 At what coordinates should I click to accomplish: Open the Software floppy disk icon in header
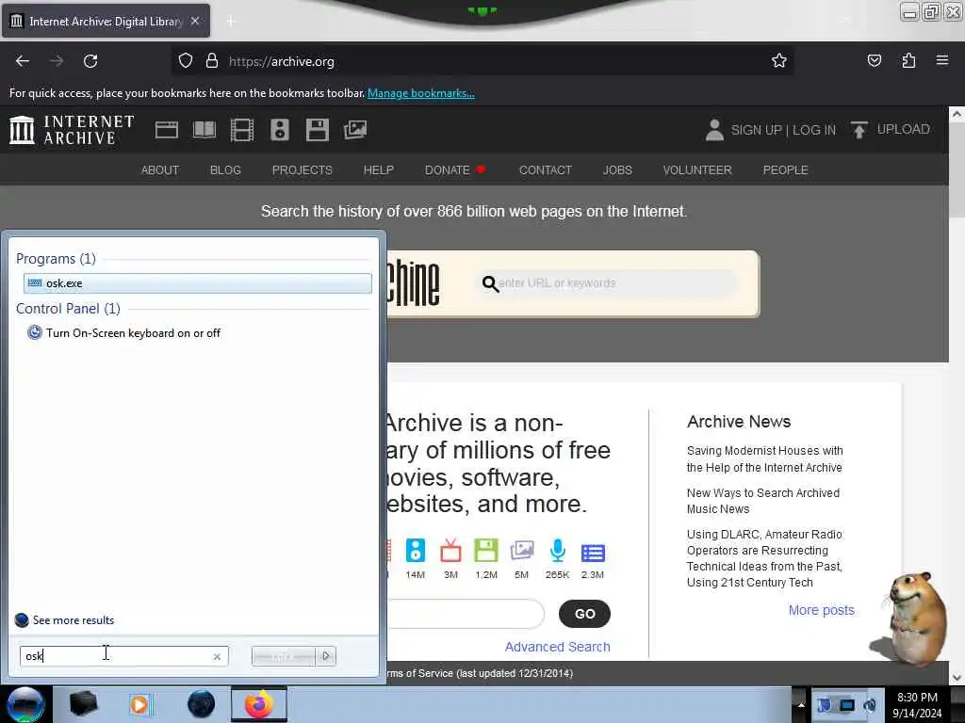click(317, 130)
